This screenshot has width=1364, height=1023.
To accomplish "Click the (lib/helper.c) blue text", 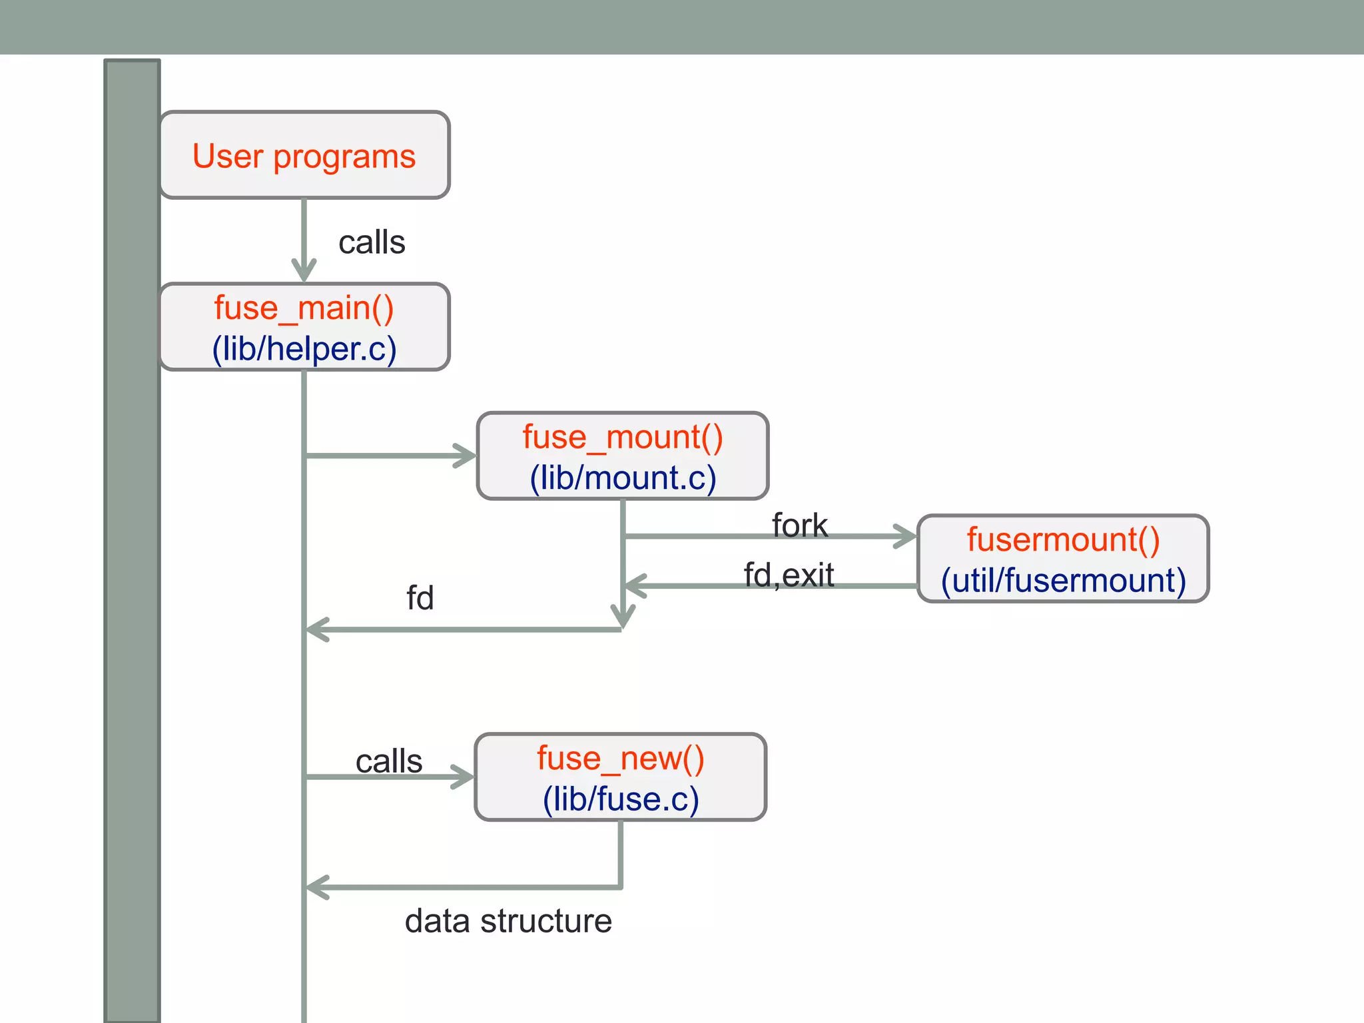I will (x=304, y=349).
